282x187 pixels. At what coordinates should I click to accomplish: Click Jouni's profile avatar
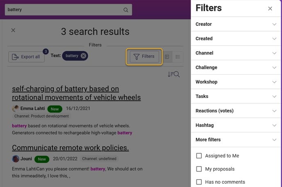tap(16, 159)
